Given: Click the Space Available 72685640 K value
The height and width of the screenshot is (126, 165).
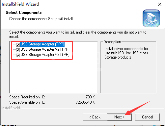Looking at the screenshot, I should point(85,102).
